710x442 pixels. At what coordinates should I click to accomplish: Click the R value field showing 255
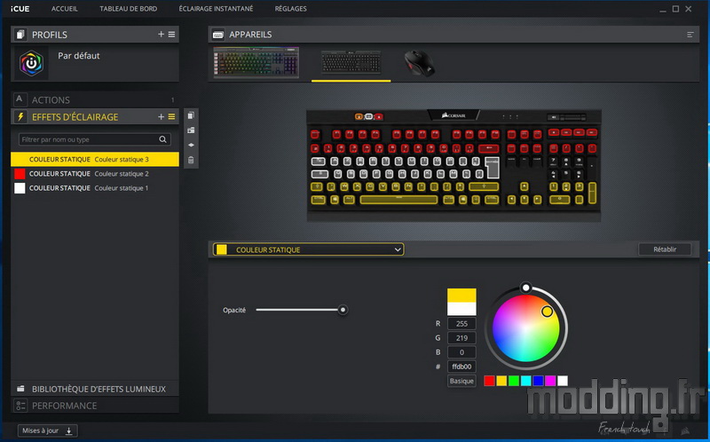(461, 323)
